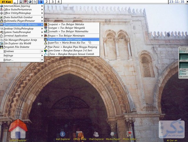Click the Pingus menu icon
Screen dimensions: 188x142
pos(46,36)
